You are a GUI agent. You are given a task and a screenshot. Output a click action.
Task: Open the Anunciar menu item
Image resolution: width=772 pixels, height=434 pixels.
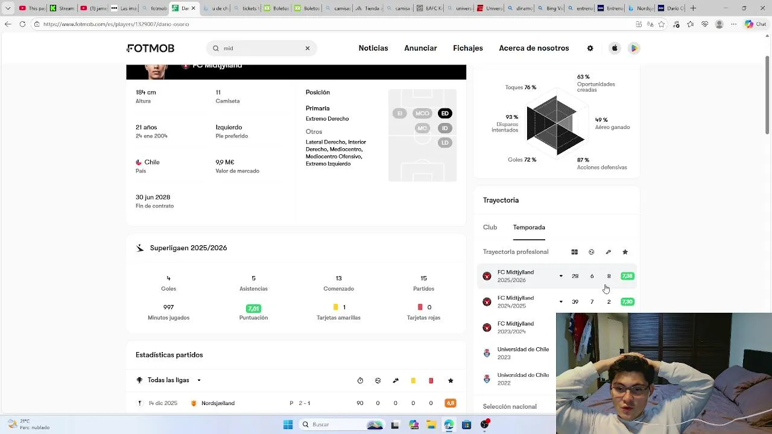click(x=420, y=48)
